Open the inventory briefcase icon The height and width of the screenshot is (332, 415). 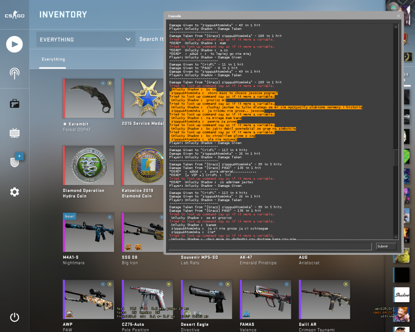[x=15, y=103]
